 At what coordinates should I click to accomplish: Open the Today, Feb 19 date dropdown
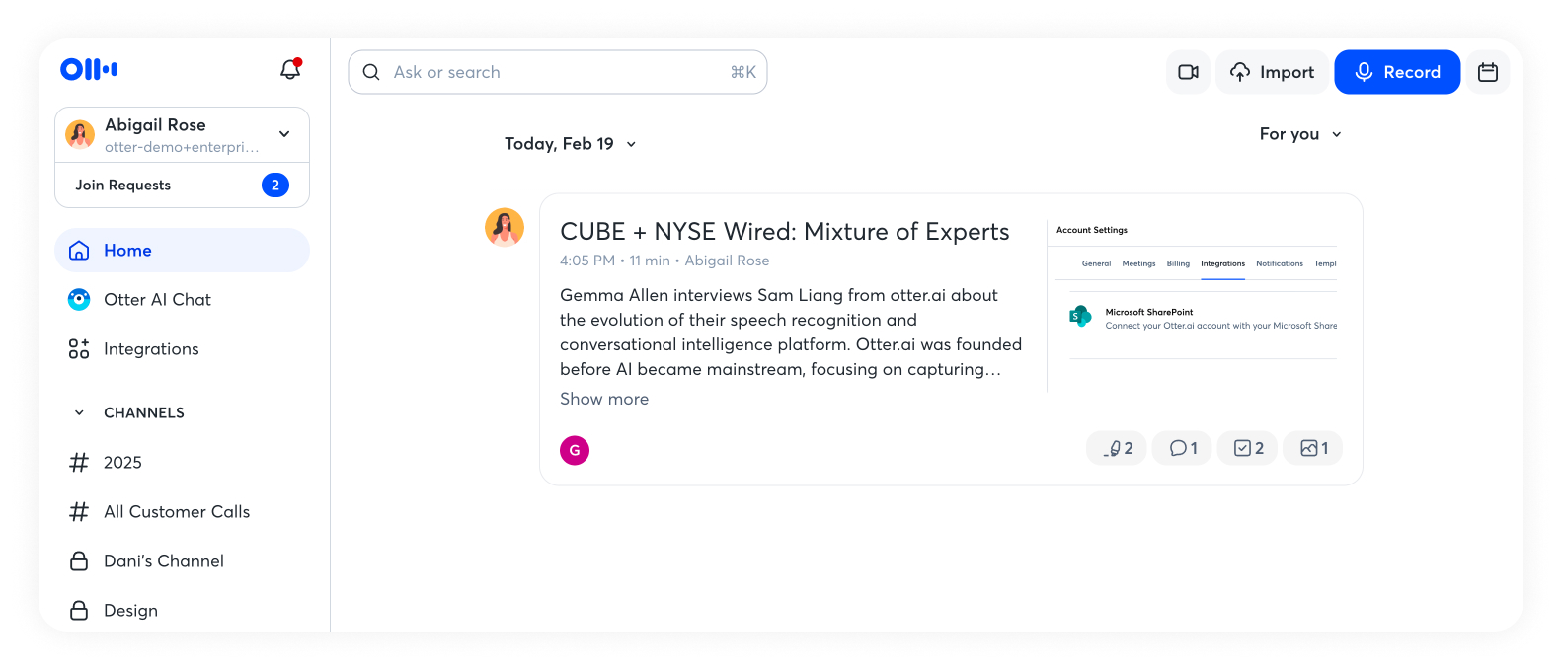click(570, 144)
